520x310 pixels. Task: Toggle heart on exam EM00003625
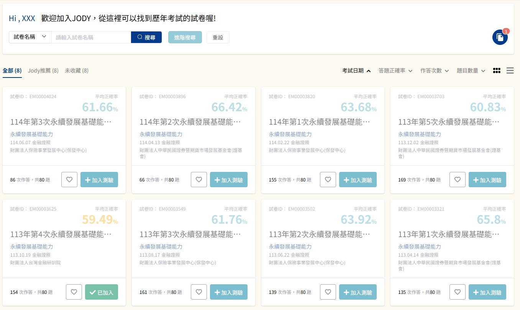[x=74, y=292]
